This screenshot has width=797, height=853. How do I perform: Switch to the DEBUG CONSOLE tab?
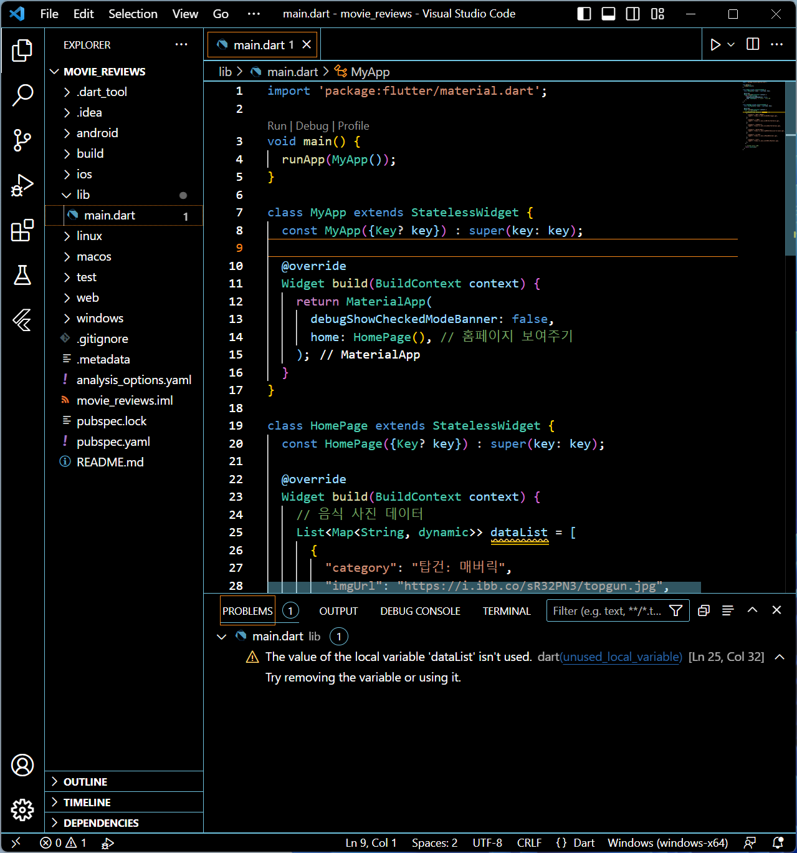420,611
